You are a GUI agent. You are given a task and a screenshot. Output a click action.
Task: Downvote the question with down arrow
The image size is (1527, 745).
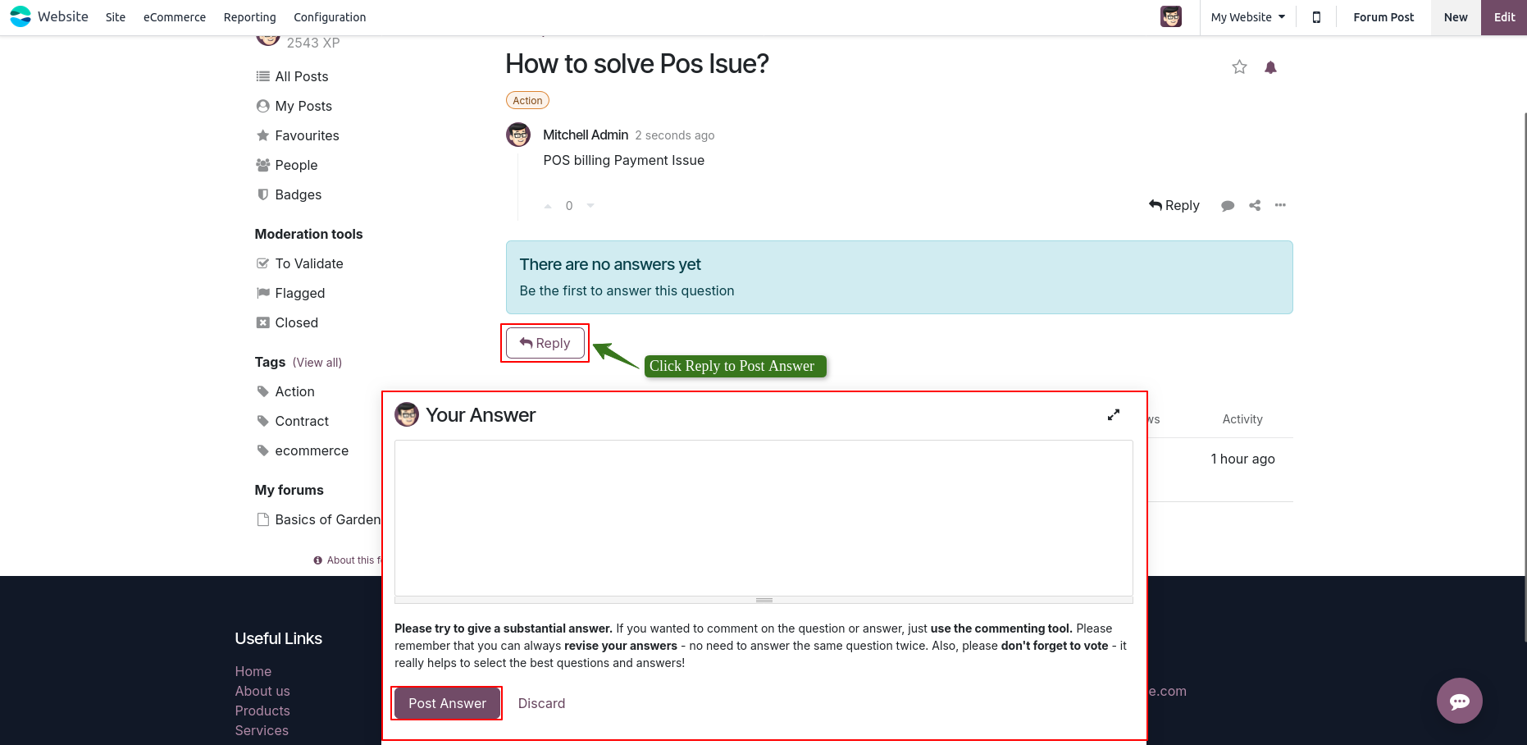[x=590, y=206]
